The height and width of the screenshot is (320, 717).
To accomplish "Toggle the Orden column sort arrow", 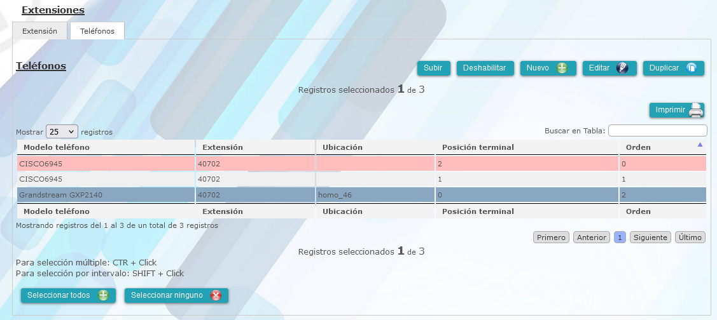I will [700, 145].
